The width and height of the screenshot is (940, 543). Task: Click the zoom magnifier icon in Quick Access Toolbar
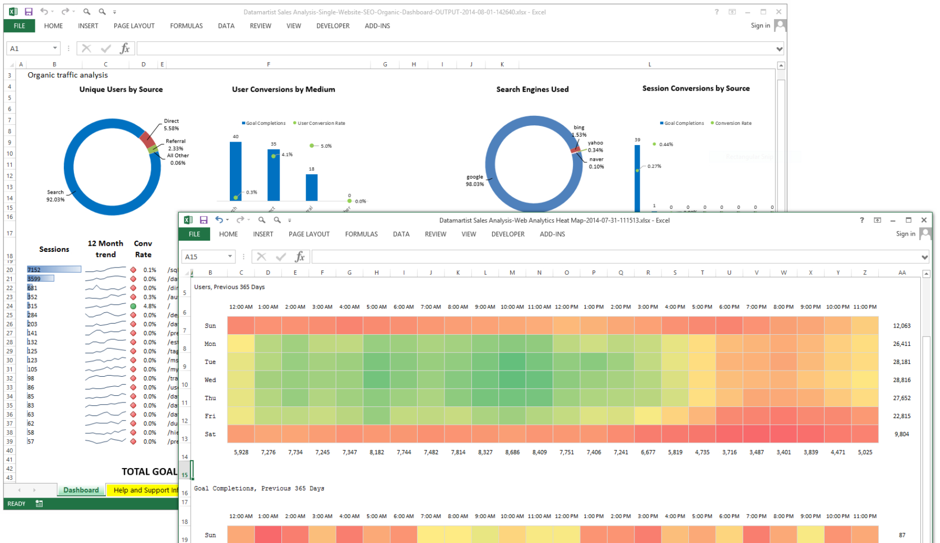262,220
